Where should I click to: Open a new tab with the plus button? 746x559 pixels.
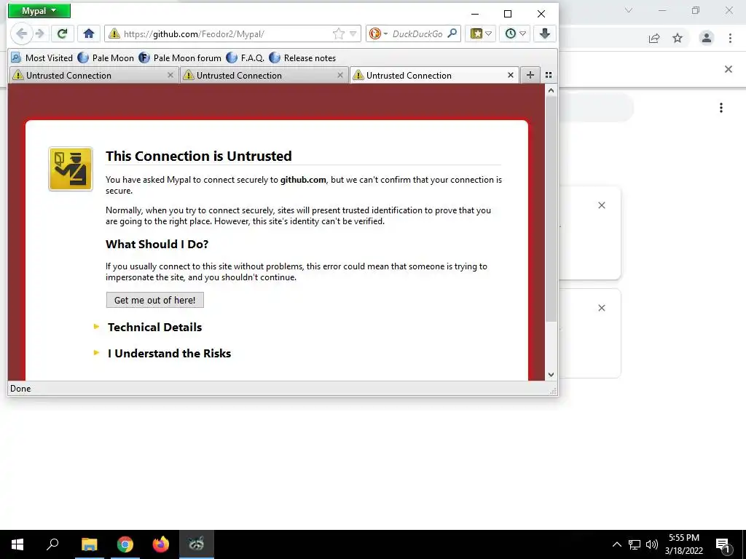point(530,75)
